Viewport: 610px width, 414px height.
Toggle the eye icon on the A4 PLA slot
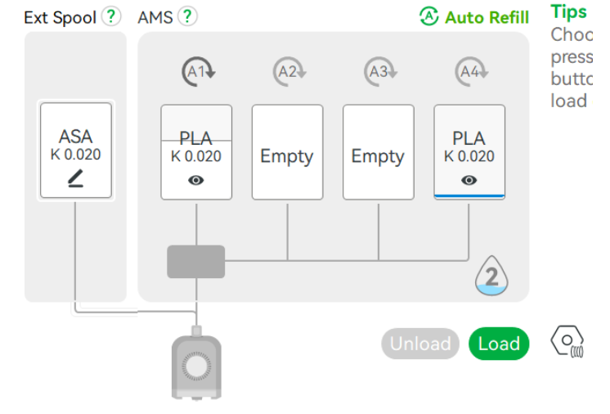click(469, 180)
